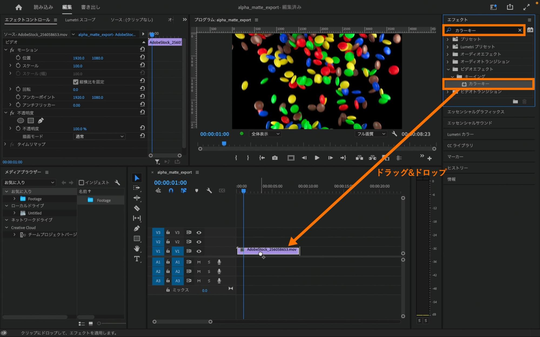
Task: Toggle timeline Snap magnet icon
Action: point(171,191)
